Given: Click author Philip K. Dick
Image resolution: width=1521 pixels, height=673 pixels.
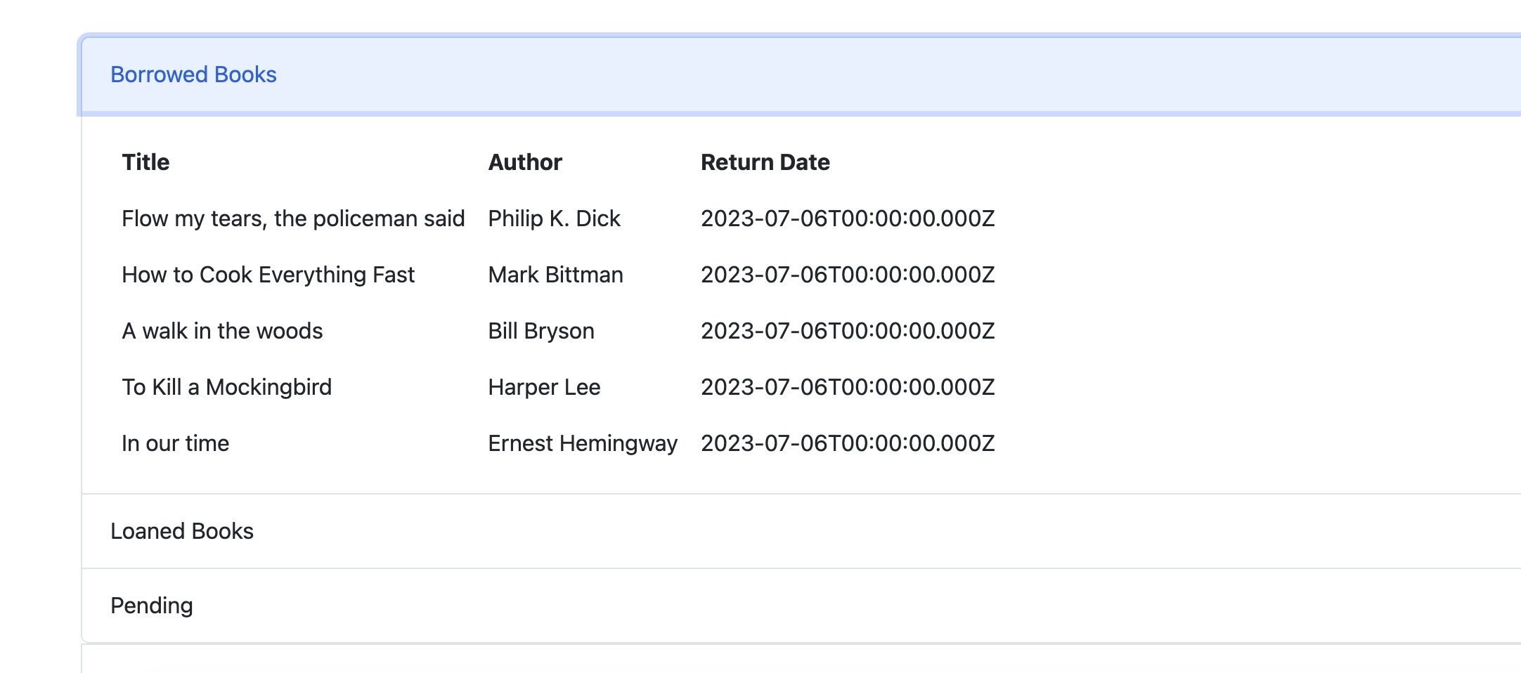Looking at the screenshot, I should (554, 218).
